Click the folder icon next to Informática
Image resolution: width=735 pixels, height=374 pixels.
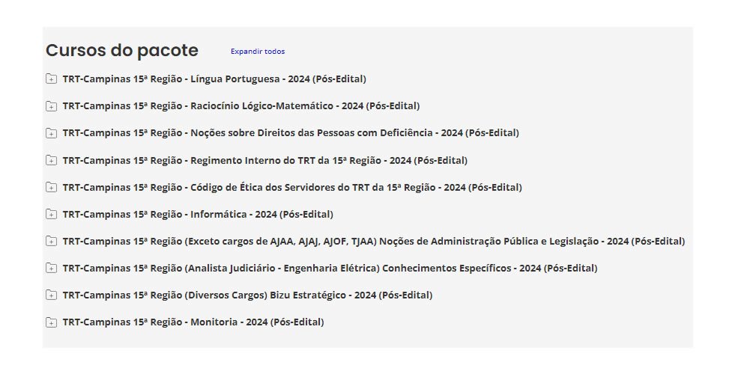click(x=51, y=215)
